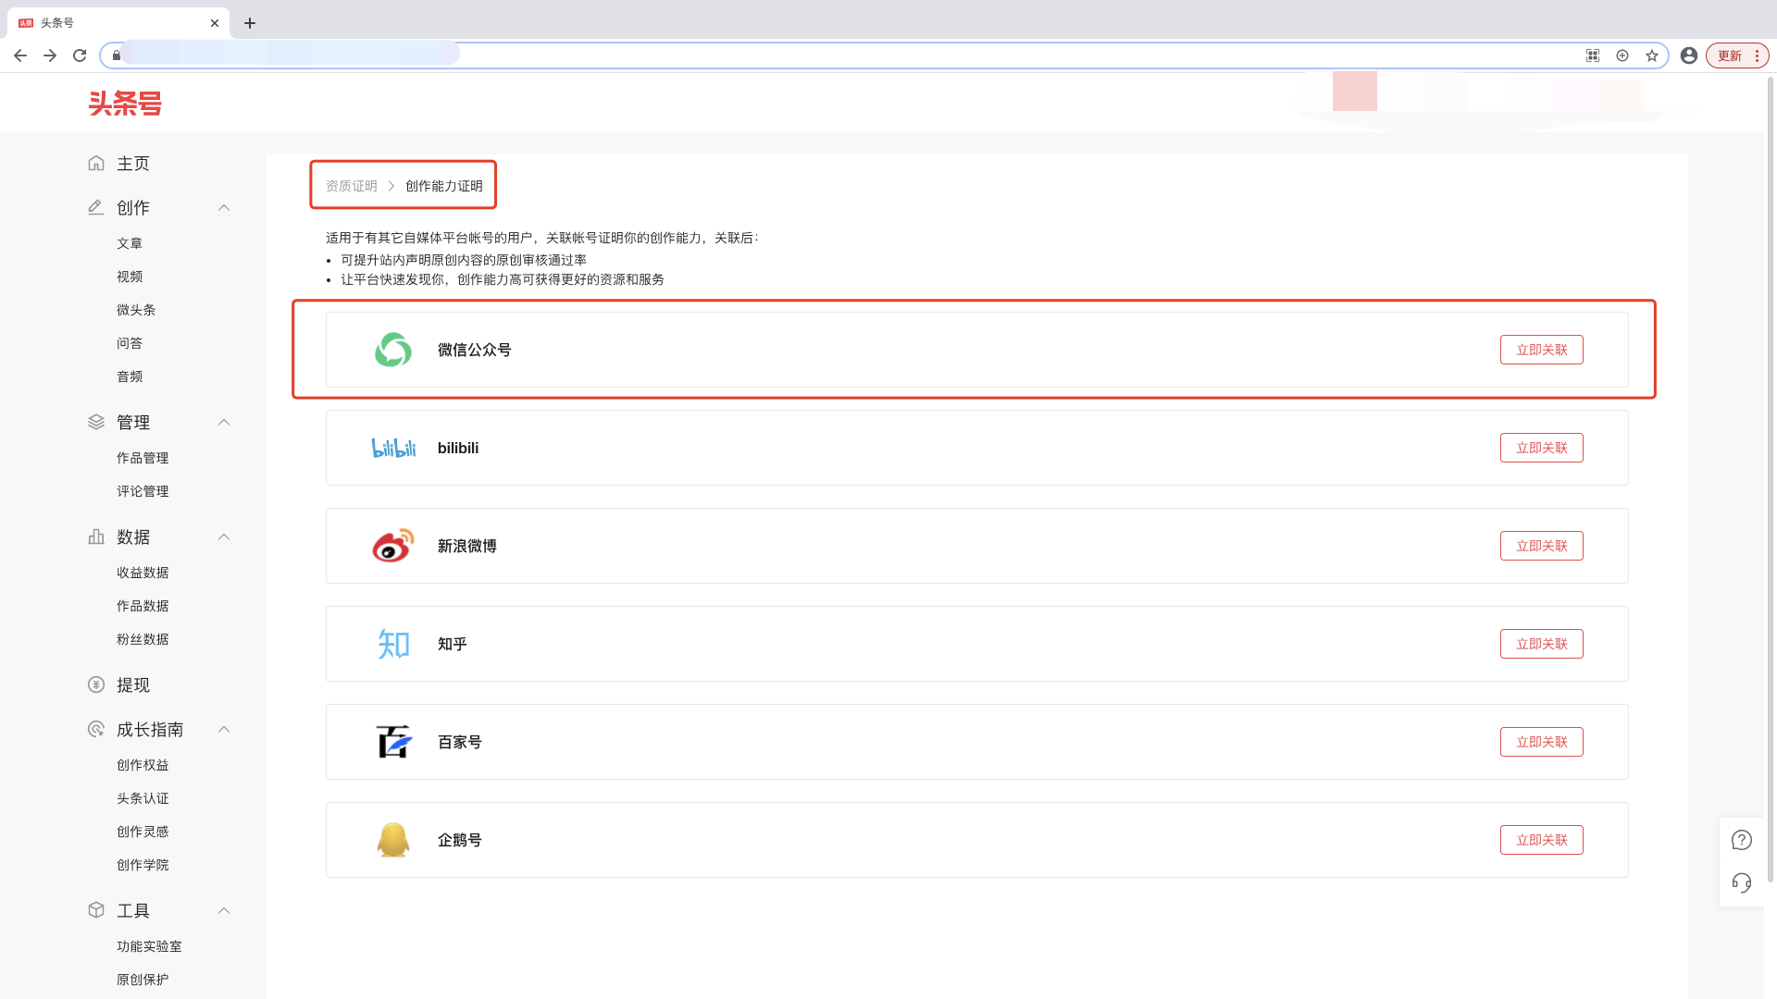Screen dimensions: 1777x999
Task: Open 作品管理 in the sidebar
Action: (x=143, y=458)
